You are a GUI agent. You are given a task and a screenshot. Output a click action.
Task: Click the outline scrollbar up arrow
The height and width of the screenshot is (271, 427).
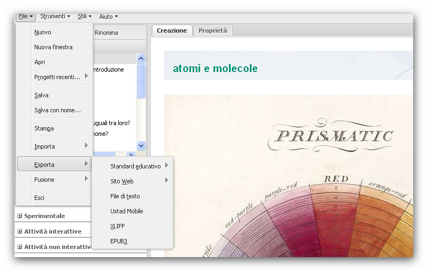click(141, 58)
